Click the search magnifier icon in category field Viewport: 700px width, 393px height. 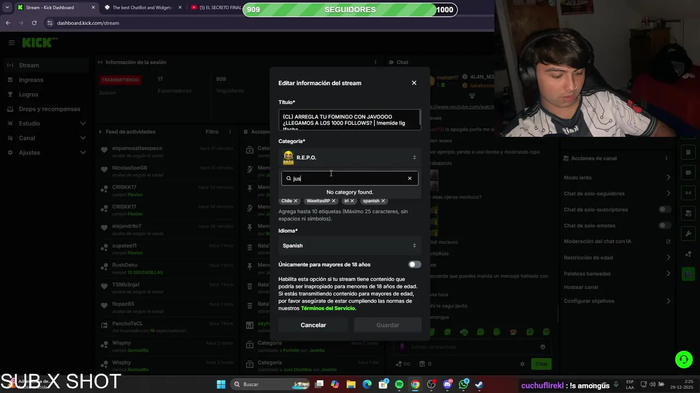coord(289,178)
